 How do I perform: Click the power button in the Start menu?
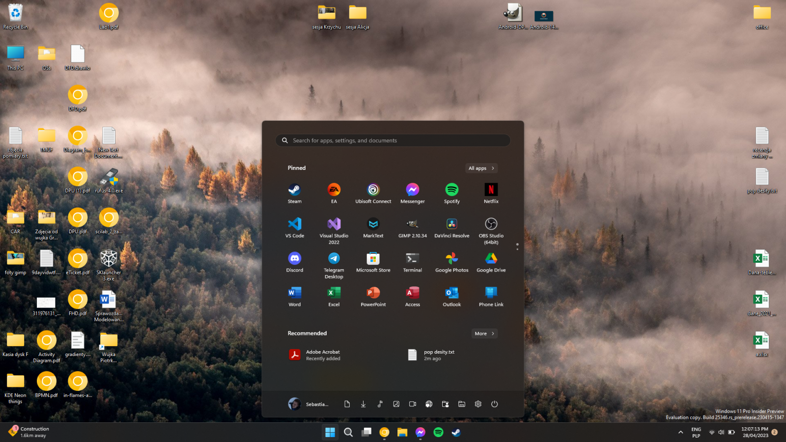[x=494, y=404]
